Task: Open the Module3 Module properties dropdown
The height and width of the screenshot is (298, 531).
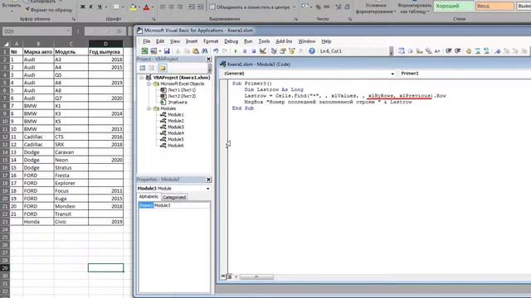Action: pyautogui.click(x=207, y=188)
